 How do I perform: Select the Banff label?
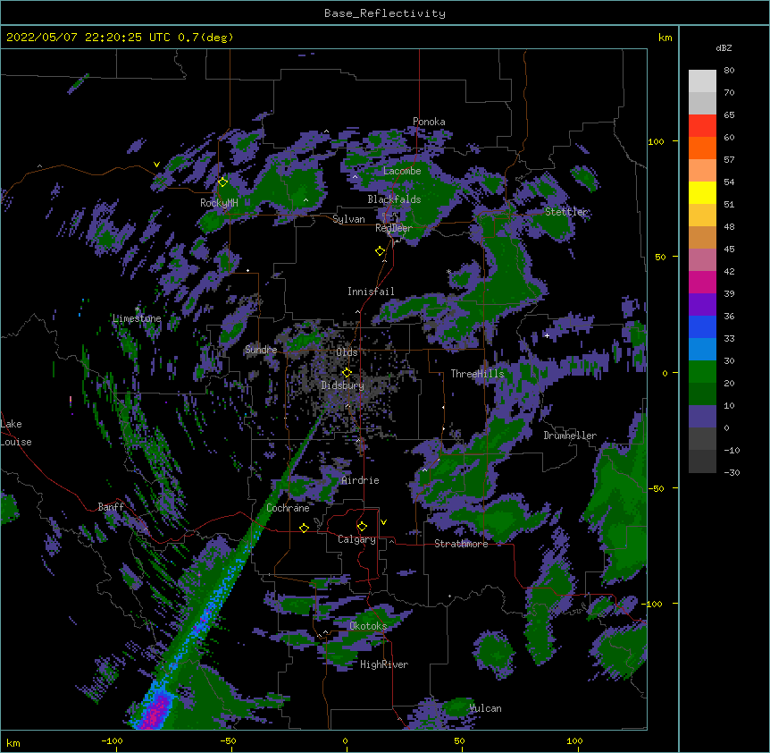(111, 507)
